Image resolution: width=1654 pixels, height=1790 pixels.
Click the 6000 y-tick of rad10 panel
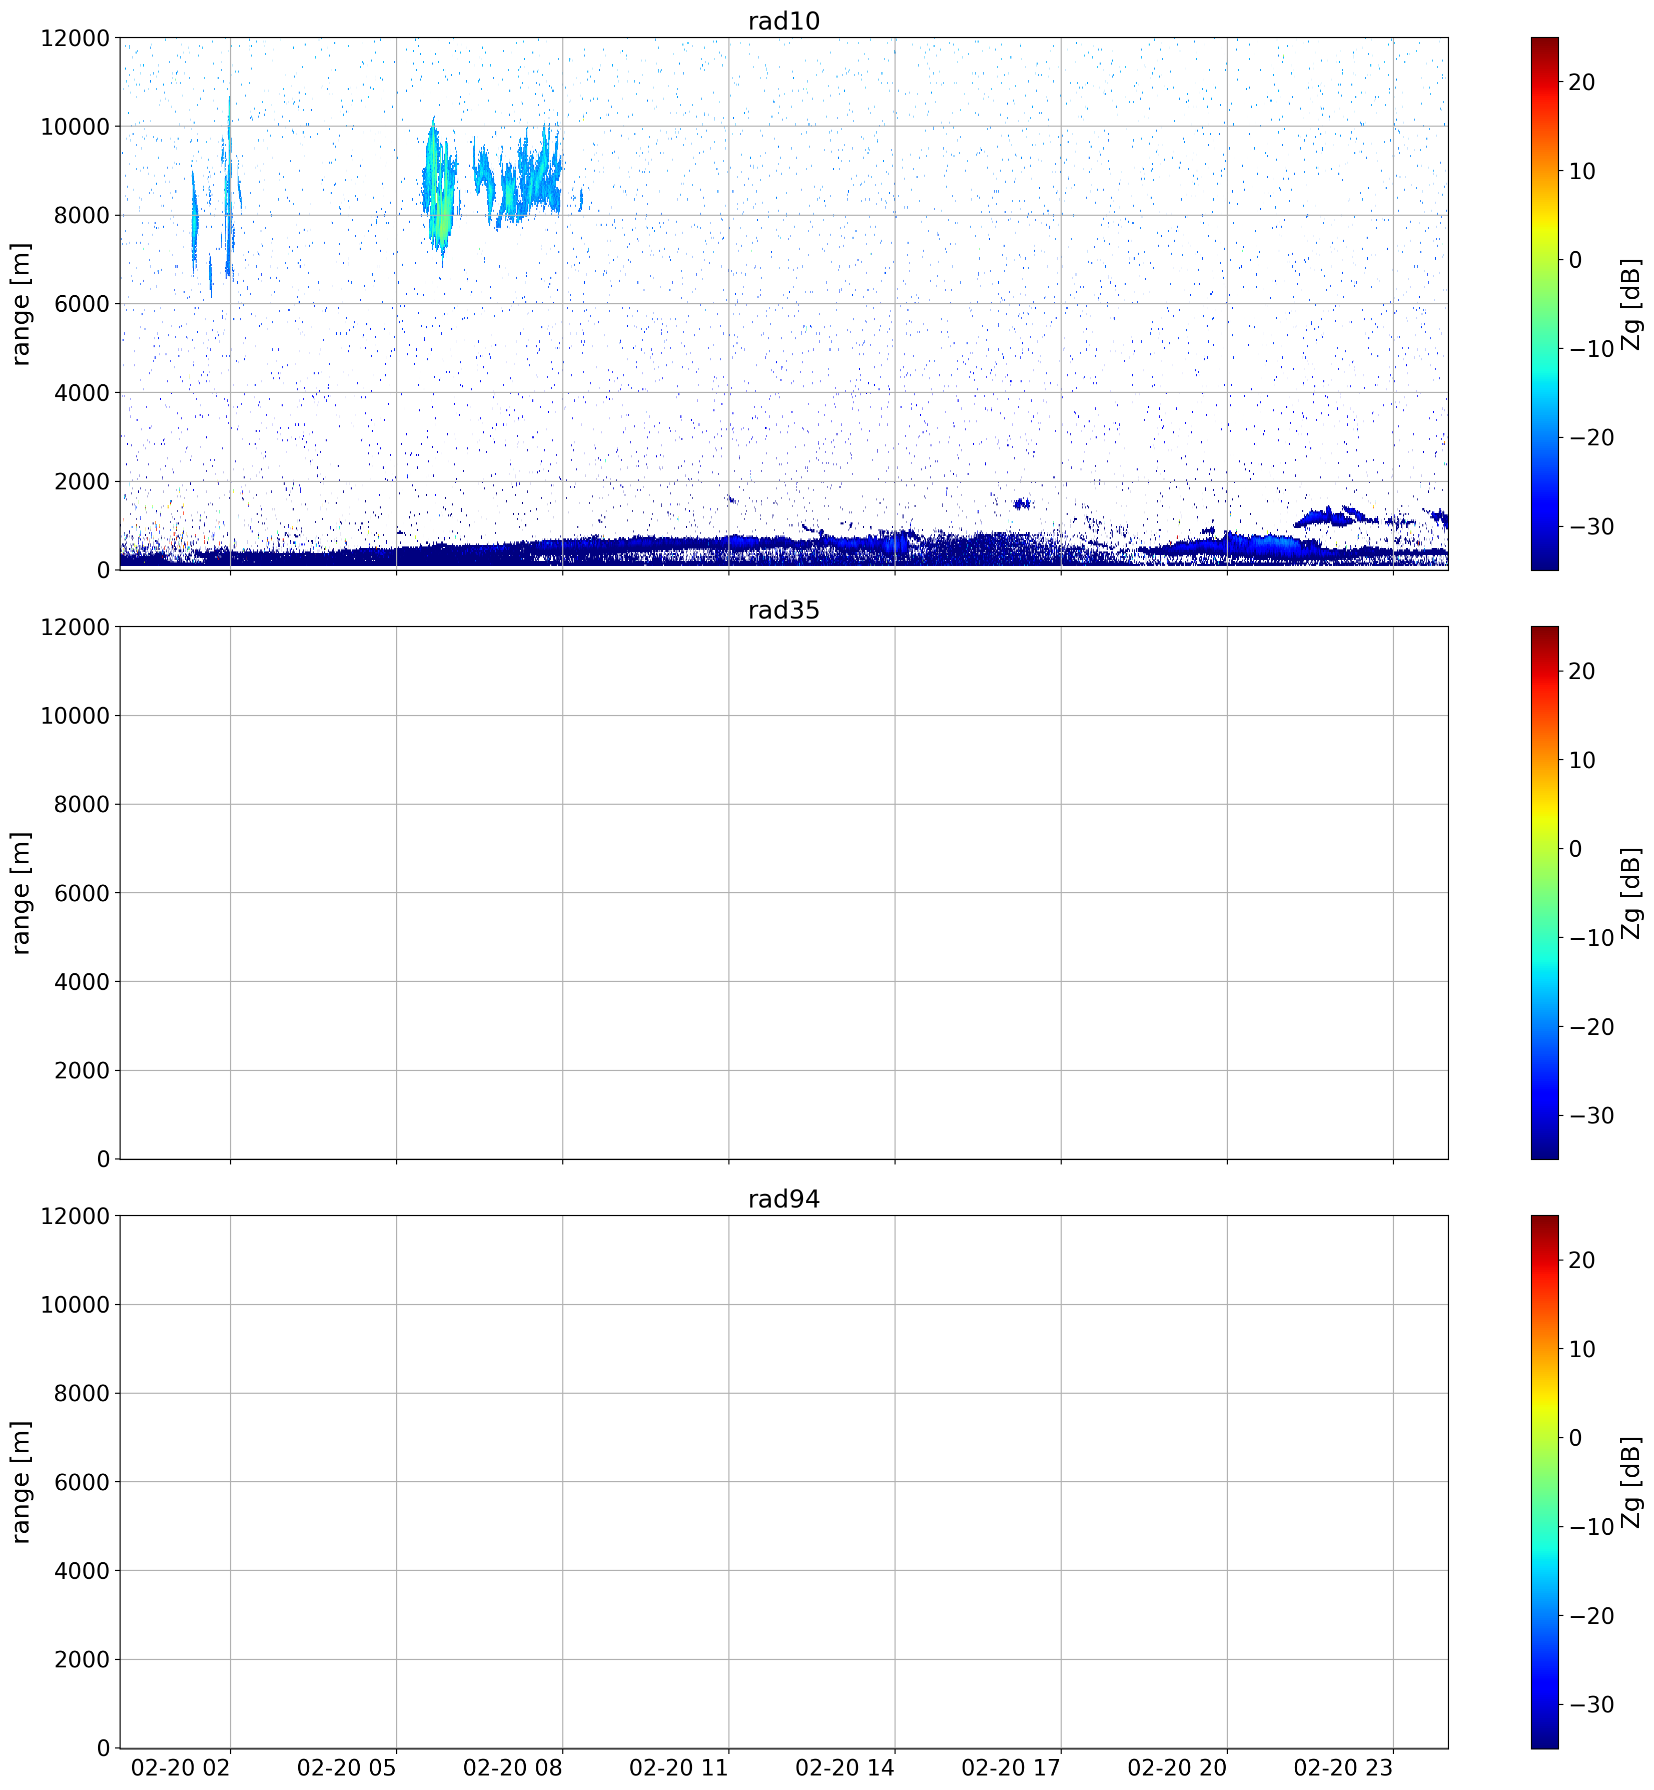click(x=82, y=303)
